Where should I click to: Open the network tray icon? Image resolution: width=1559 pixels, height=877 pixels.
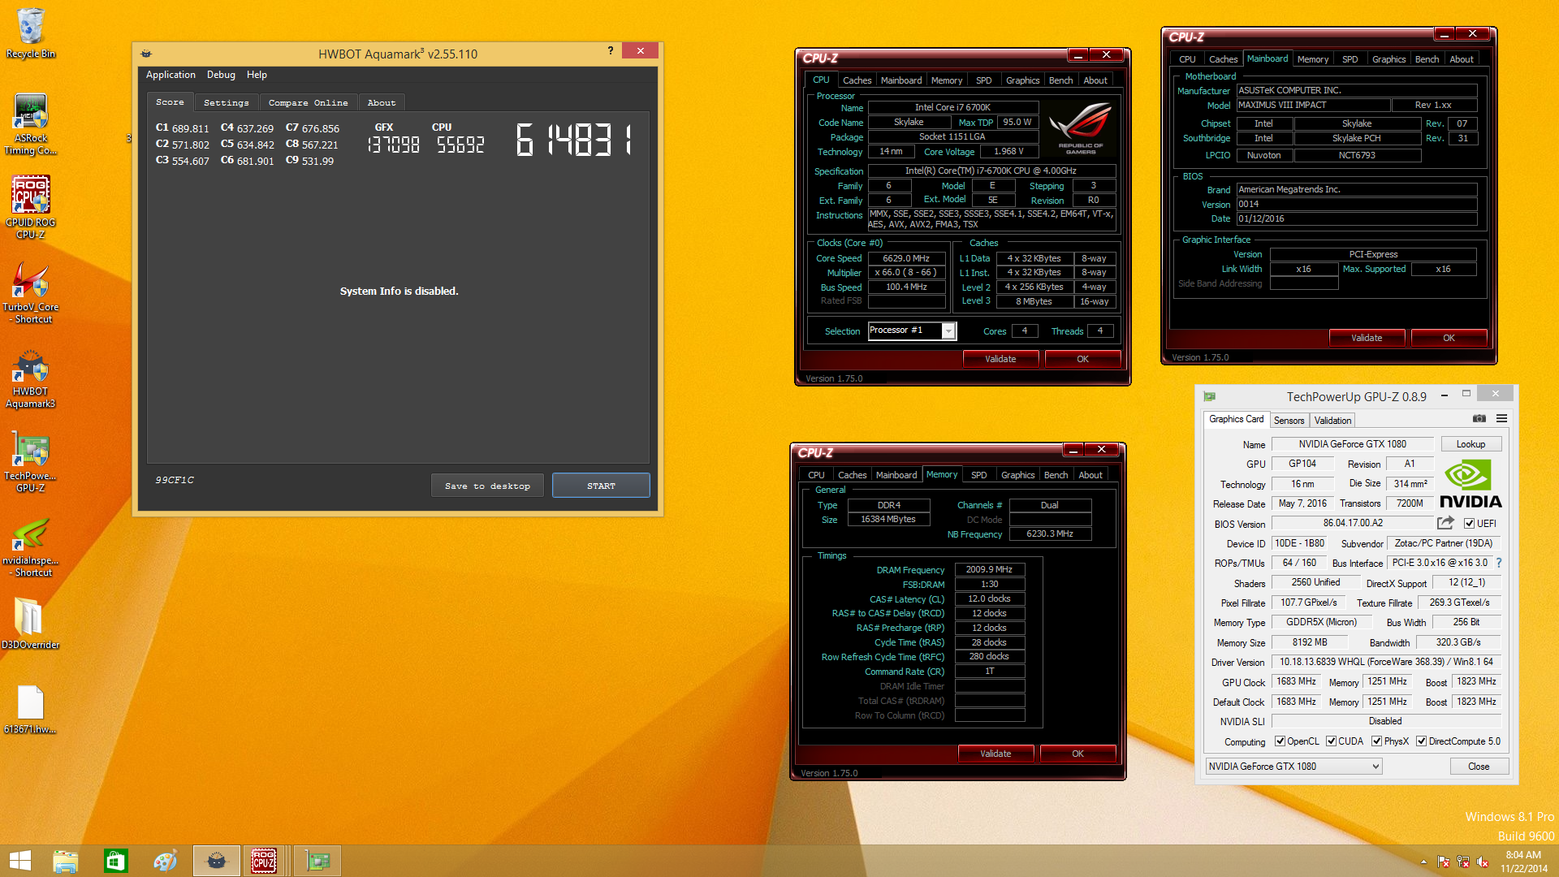click(1463, 862)
